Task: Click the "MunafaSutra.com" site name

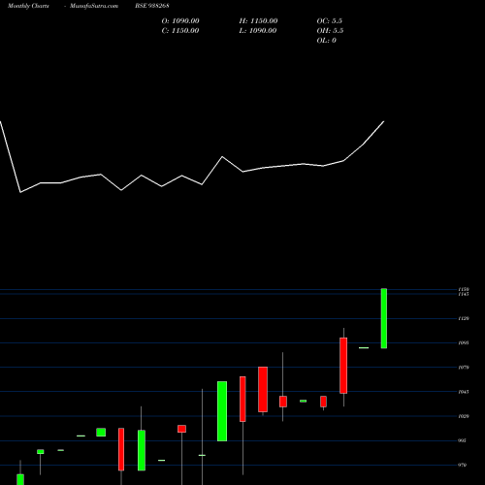Action: pyautogui.click(x=94, y=6)
